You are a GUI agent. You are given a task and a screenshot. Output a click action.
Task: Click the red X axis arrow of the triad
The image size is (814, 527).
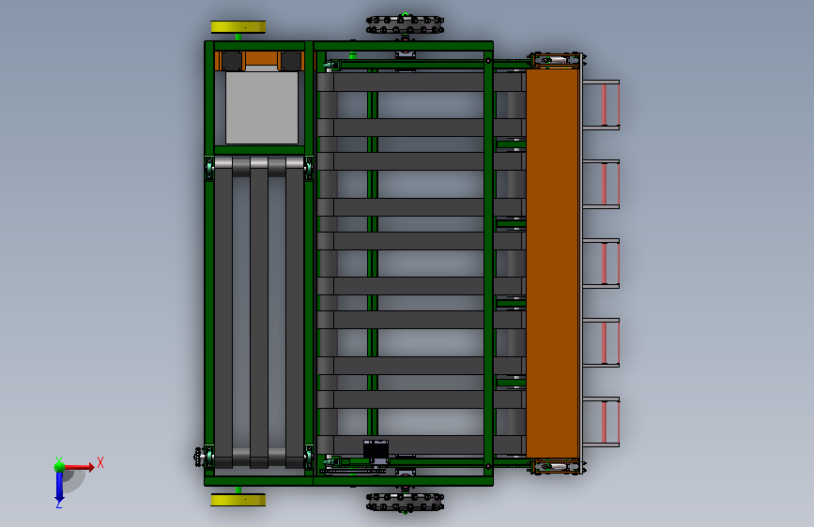click(79, 467)
